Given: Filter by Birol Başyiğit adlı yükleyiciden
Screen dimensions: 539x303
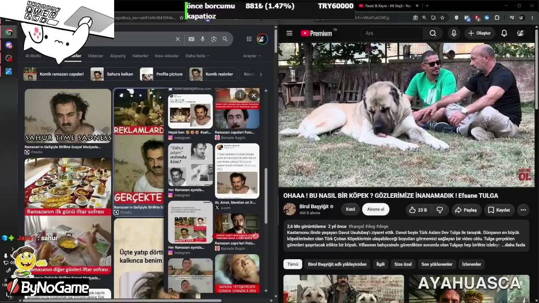Looking at the screenshot, I should [x=337, y=264].
